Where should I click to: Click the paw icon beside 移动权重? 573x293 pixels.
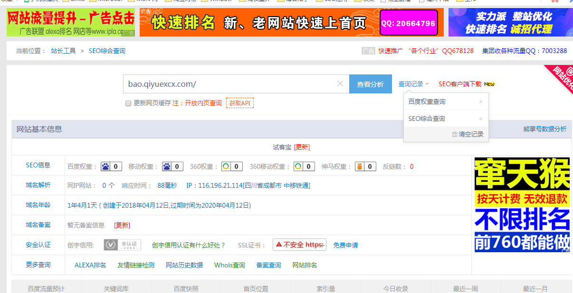point(167,166)
